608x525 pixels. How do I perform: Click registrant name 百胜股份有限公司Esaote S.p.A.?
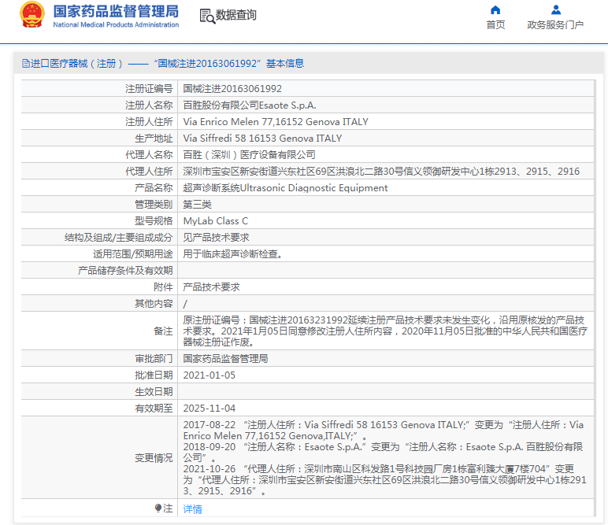(250, 105)
